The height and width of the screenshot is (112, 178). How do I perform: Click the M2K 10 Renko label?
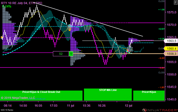tap(7, 110)
